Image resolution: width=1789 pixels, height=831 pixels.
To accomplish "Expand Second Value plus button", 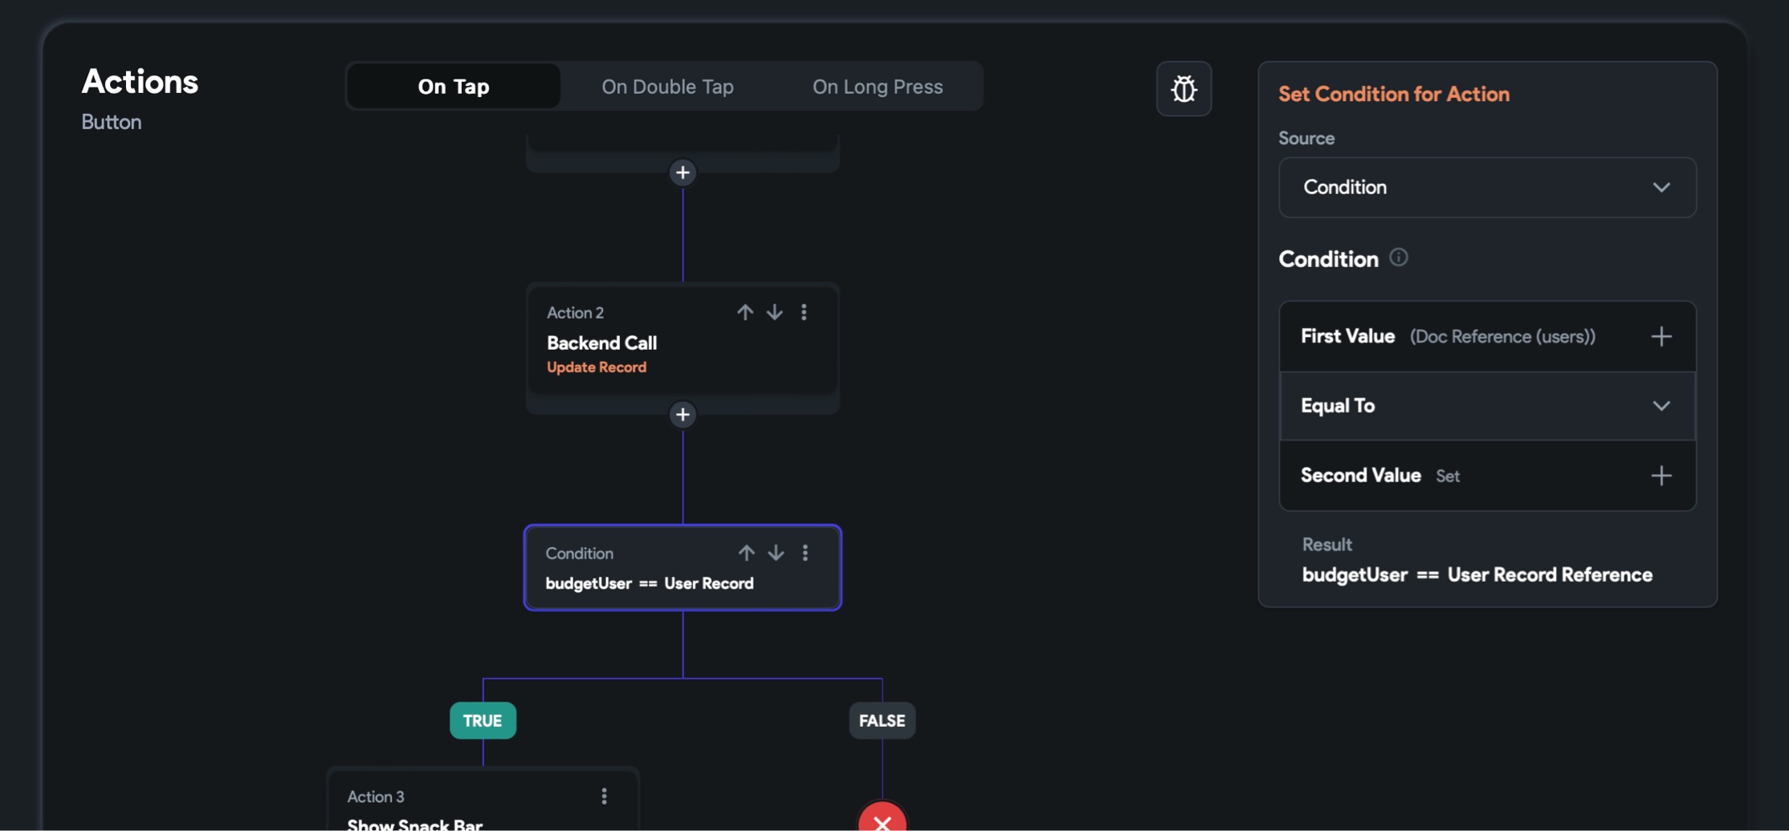I will point(1661,476).
